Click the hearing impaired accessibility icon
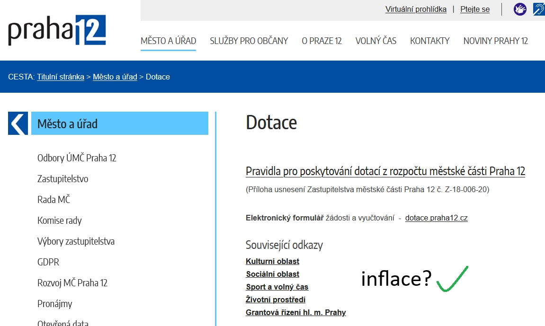Viewport: 545px width, 326px height. [x=538, y=9]
